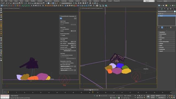Open the Create tab in command panel

pos(159,9)
